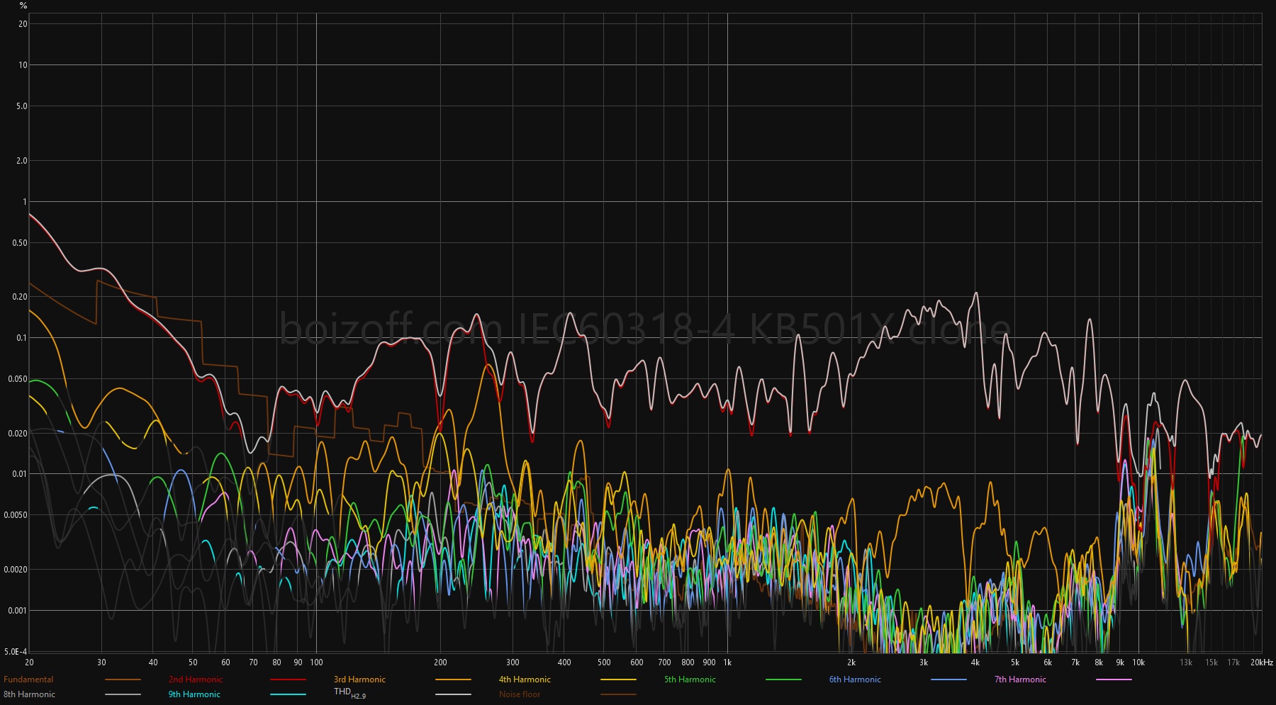1276x705 pixels.
Task: Click the Noise floor legend label
Action: [x=520, y=694]
